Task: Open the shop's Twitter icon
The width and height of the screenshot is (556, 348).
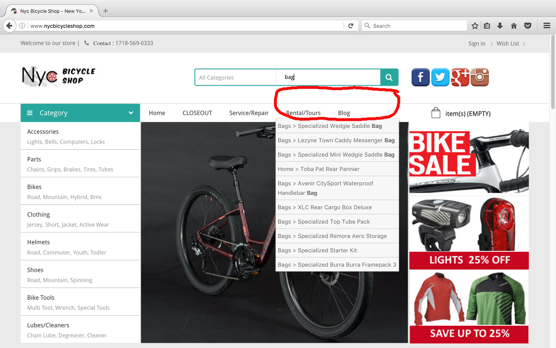Action: (x=440, y=77)
